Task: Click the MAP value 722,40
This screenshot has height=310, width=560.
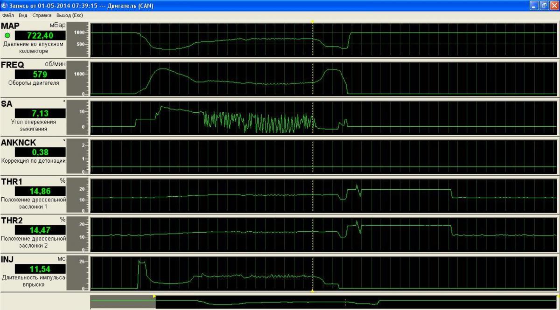Action: click(40, 36)
